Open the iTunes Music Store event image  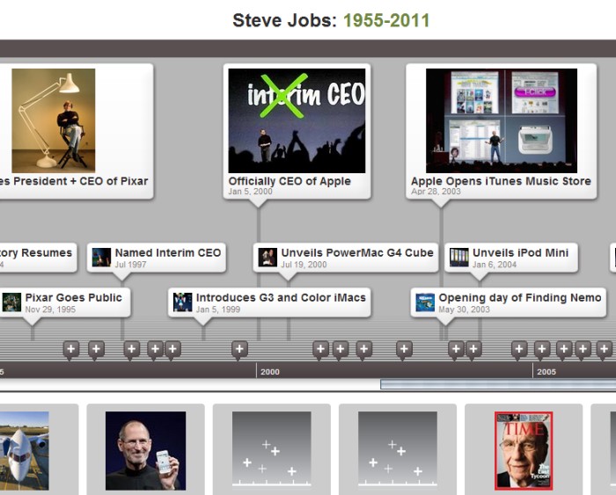point(502,120)
